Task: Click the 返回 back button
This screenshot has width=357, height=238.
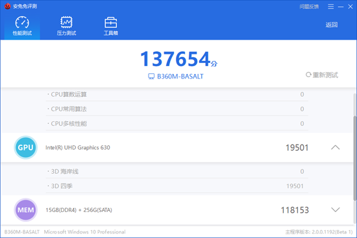Action: [x=332, y=25]
